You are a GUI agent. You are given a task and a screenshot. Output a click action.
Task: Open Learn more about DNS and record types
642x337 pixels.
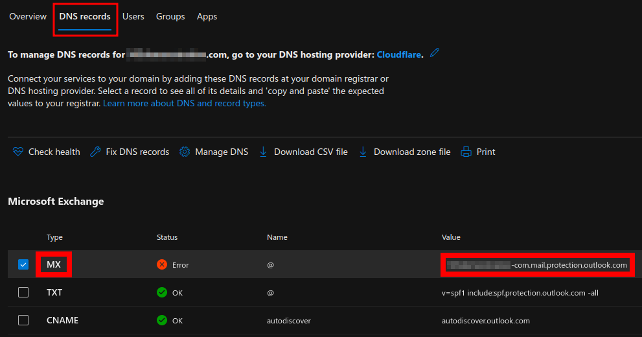tap(184, 103)
